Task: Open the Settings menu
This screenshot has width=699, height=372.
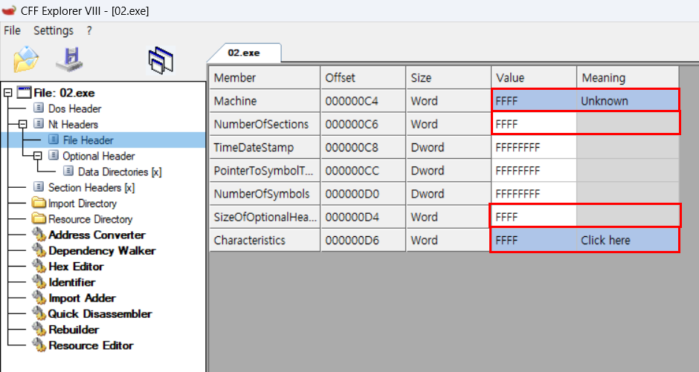Action: [53, 30]
